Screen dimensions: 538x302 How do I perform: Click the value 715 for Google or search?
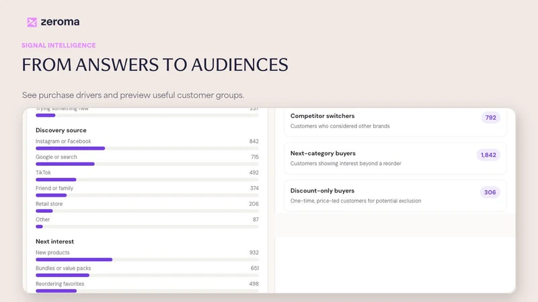(255, 157)
